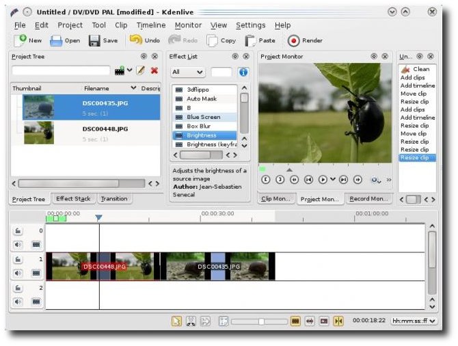
Task: Mute audio on track 0
Action: pyautogui.click(x=18, y=244)
